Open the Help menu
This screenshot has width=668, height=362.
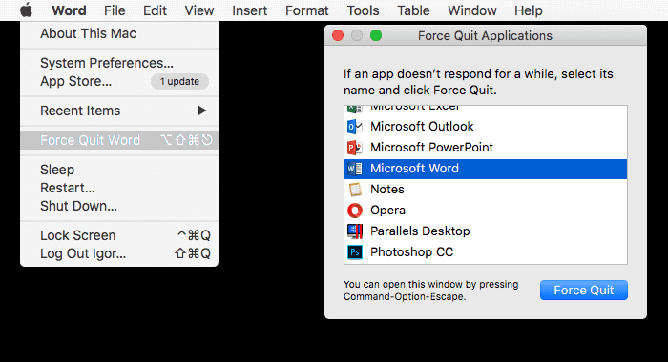529,10
